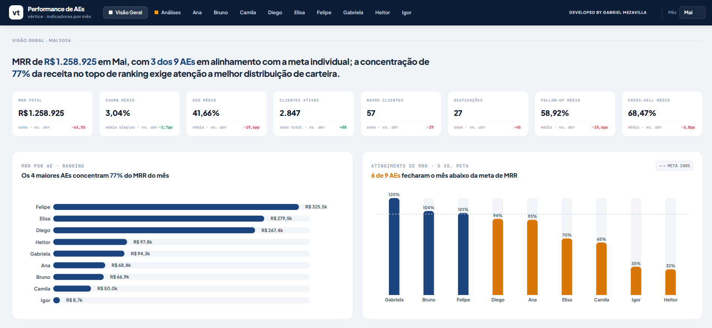The width and height of the screenshot is (712, 328).
Task: Click Heitor's 32% attainment bar
Action: coord(670,282)
